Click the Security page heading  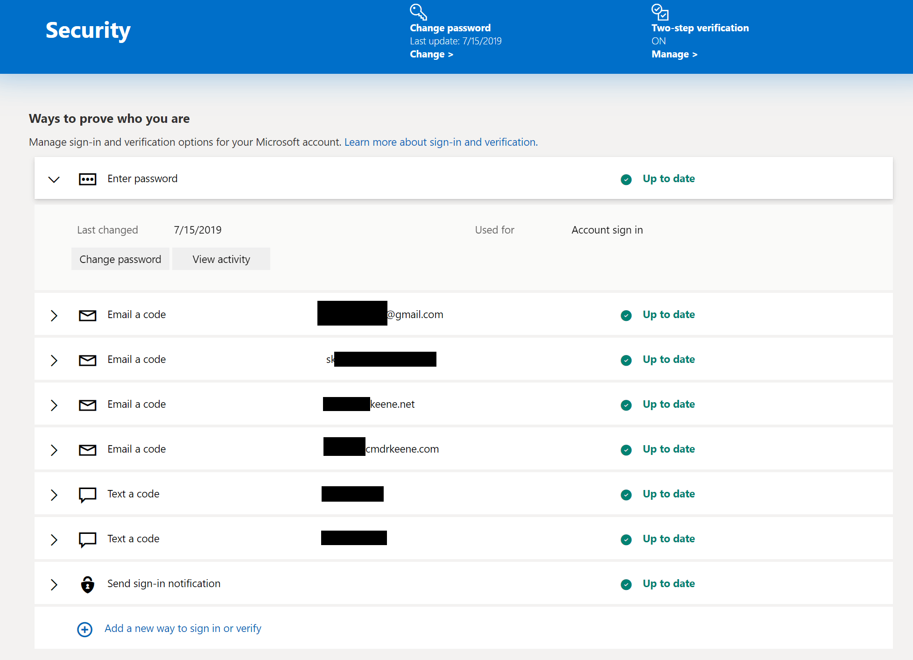(88, 31)
